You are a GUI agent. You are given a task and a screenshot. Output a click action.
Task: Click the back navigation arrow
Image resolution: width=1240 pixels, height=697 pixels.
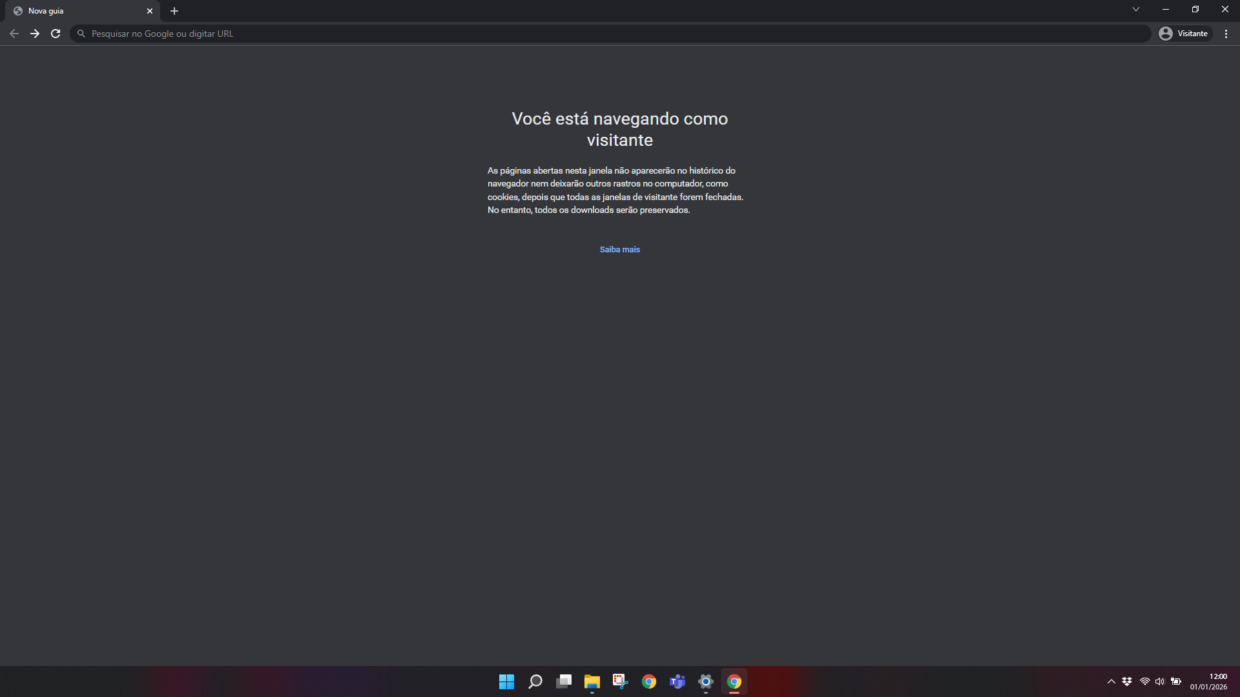click(x=14, y=34)
